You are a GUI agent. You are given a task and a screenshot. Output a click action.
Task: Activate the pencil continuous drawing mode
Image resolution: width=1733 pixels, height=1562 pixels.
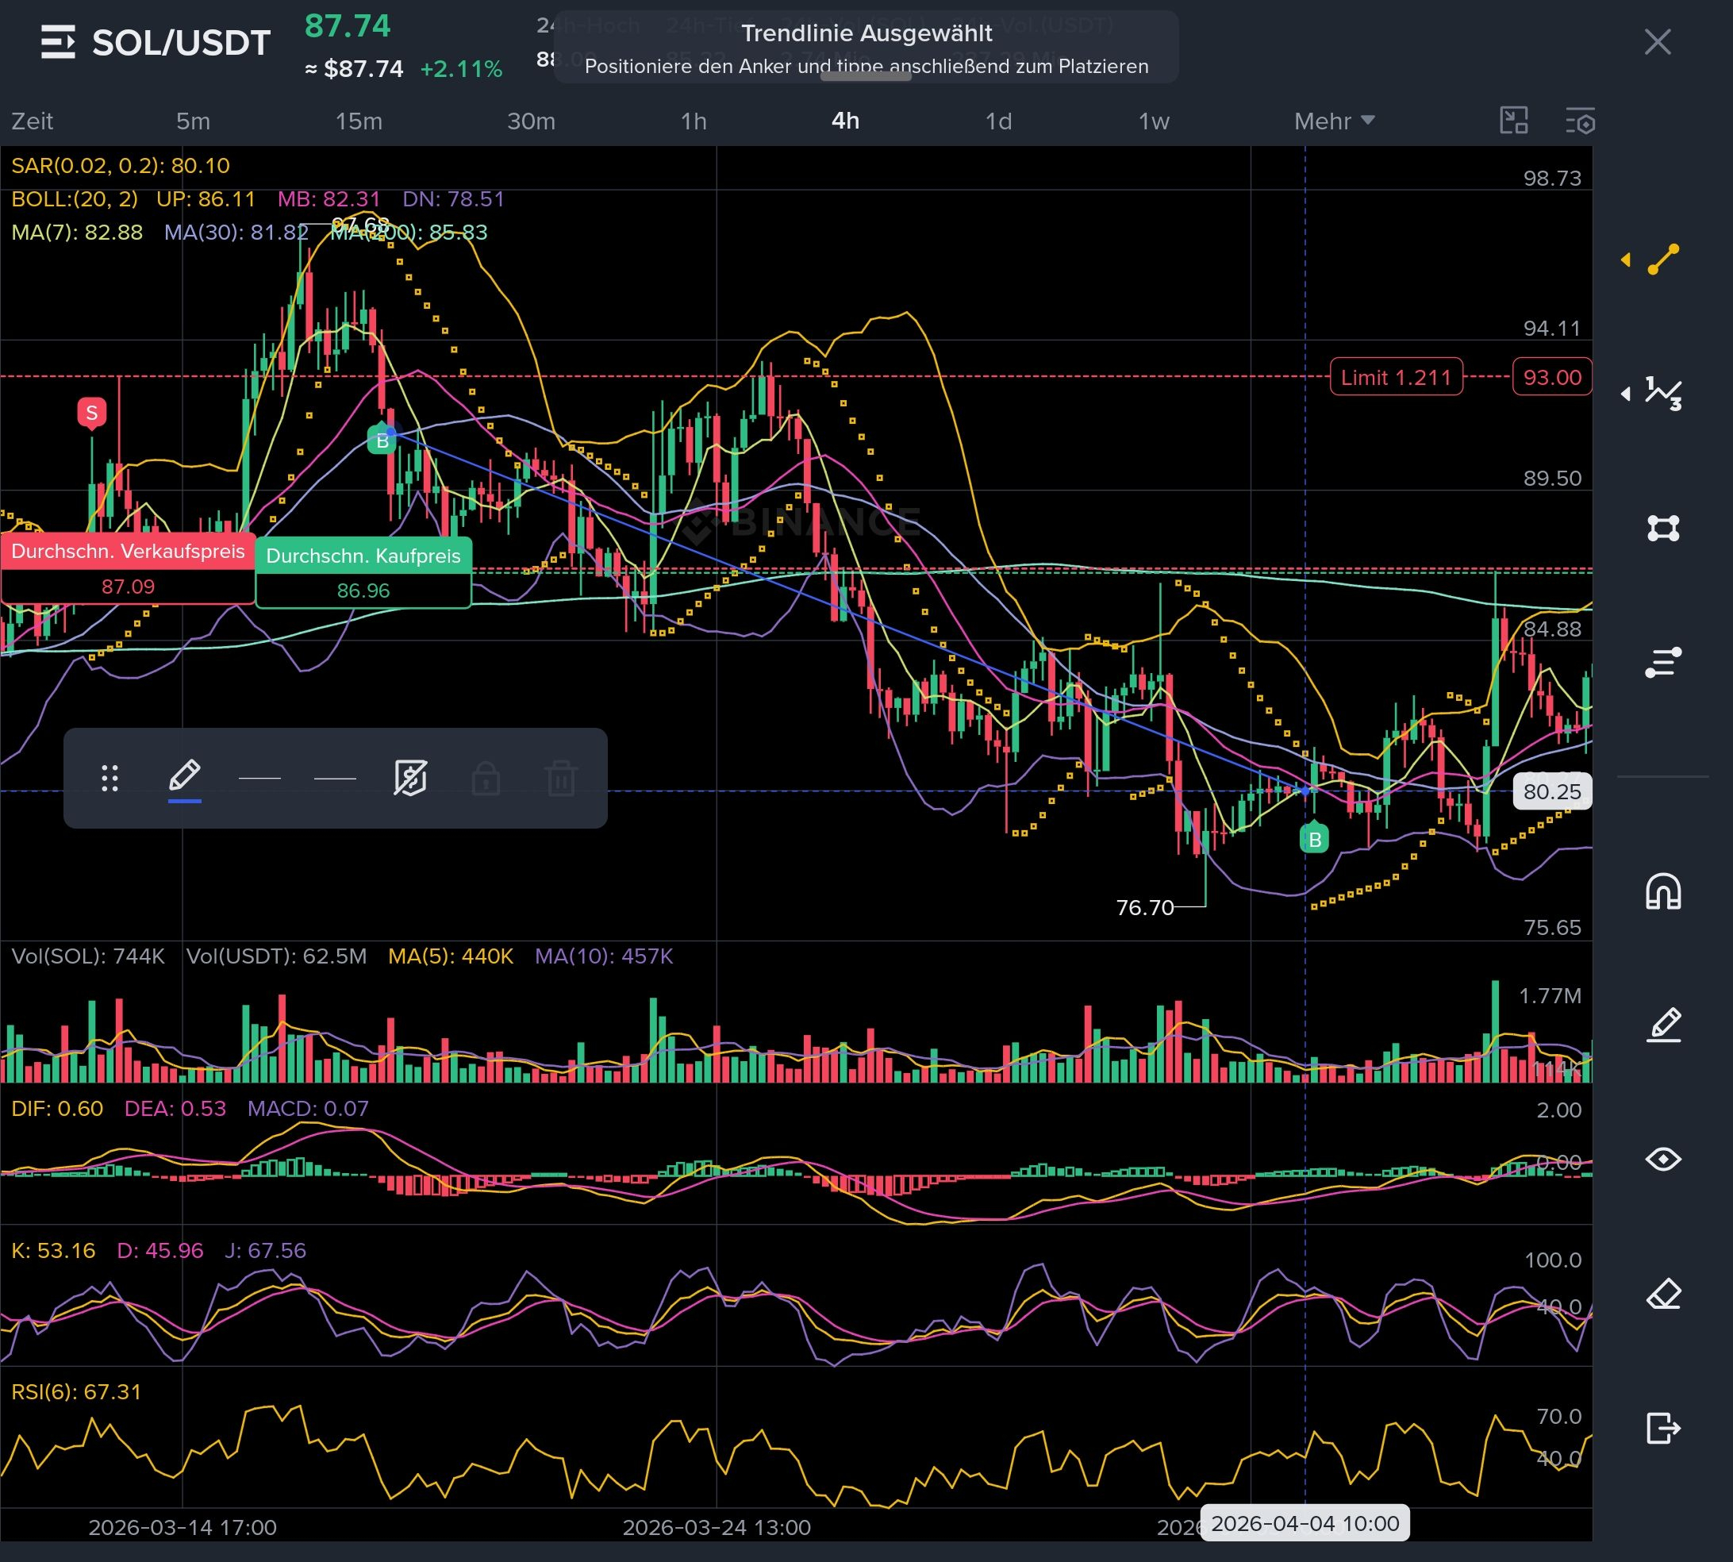[1663, 1025]
